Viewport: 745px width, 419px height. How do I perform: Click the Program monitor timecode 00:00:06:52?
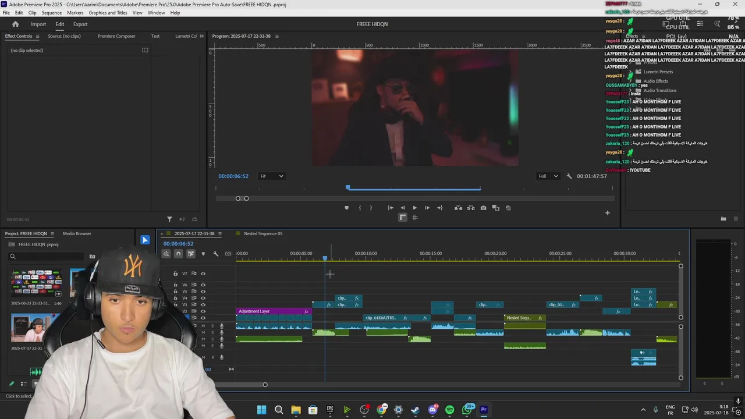click(233, 176)
